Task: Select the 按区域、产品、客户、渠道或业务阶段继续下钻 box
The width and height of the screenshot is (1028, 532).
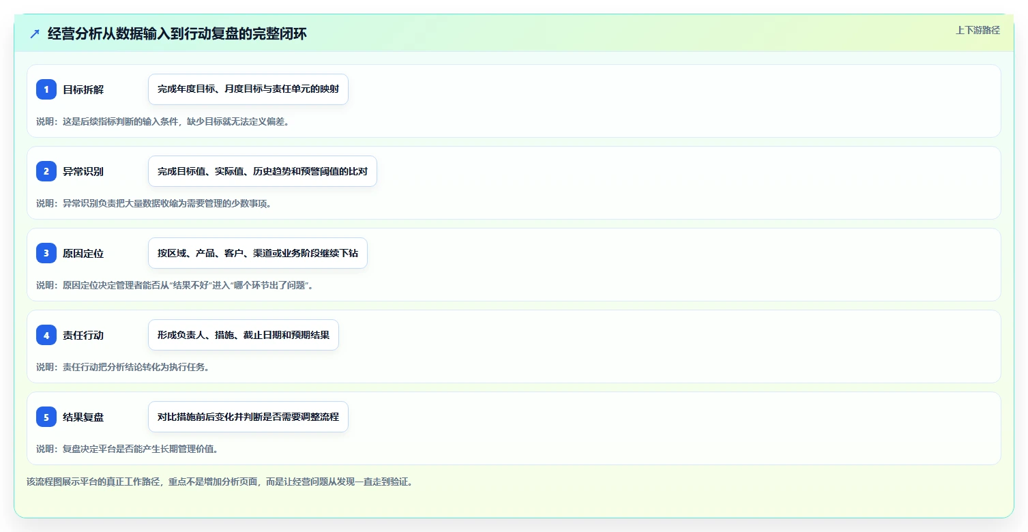Action: (258, 253)
